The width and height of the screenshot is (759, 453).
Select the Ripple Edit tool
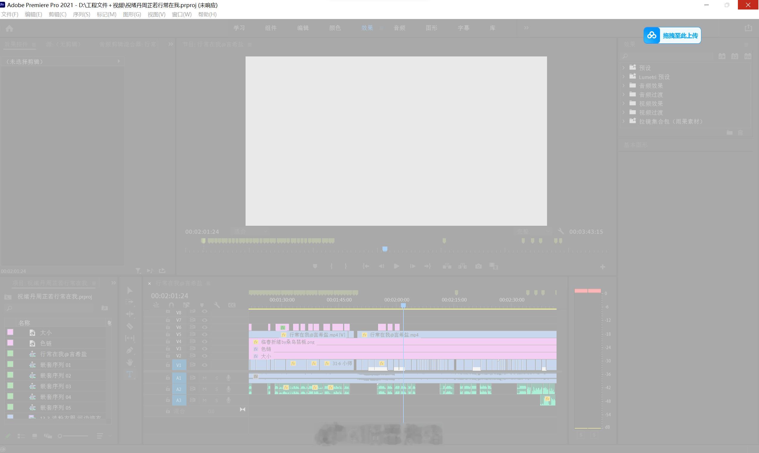(130, 314)
